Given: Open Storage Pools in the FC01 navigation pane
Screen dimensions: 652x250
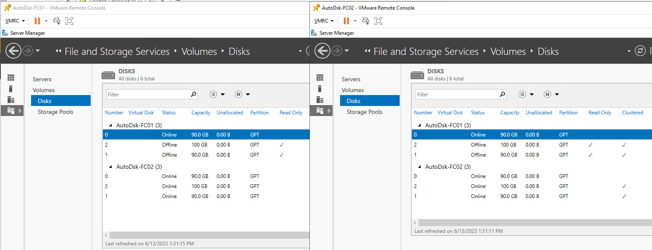Looking at the screenshot, I should (x=55, y=112).
